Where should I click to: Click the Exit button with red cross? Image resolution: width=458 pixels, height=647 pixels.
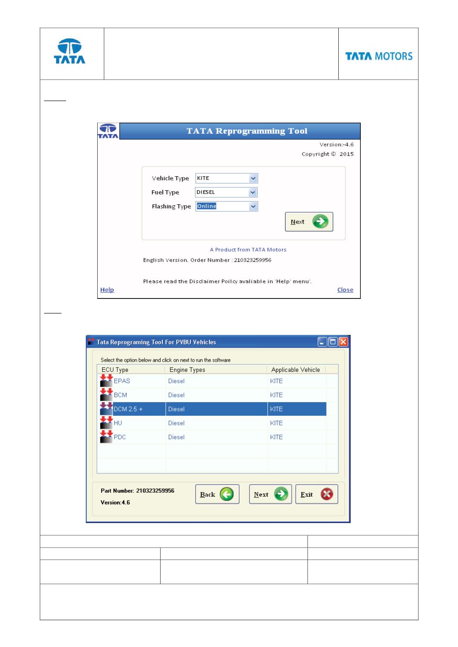pos(317,494)
